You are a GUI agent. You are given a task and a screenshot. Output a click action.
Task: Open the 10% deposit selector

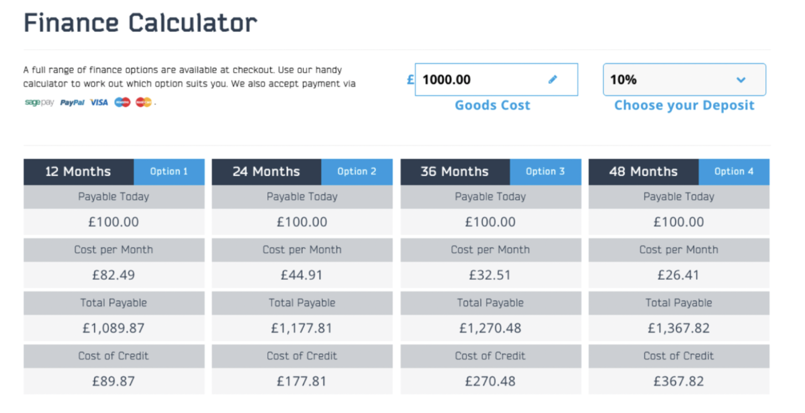[684, 80]
